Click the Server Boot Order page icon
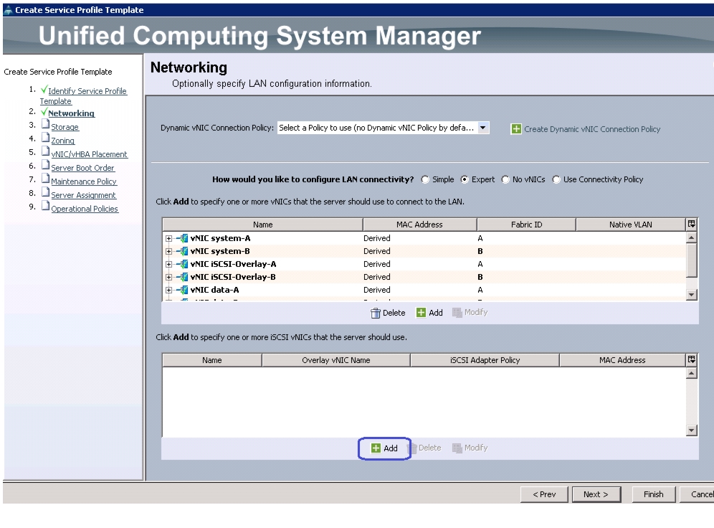The height and width of the screenshot is (528, 714). click(45, 166)
